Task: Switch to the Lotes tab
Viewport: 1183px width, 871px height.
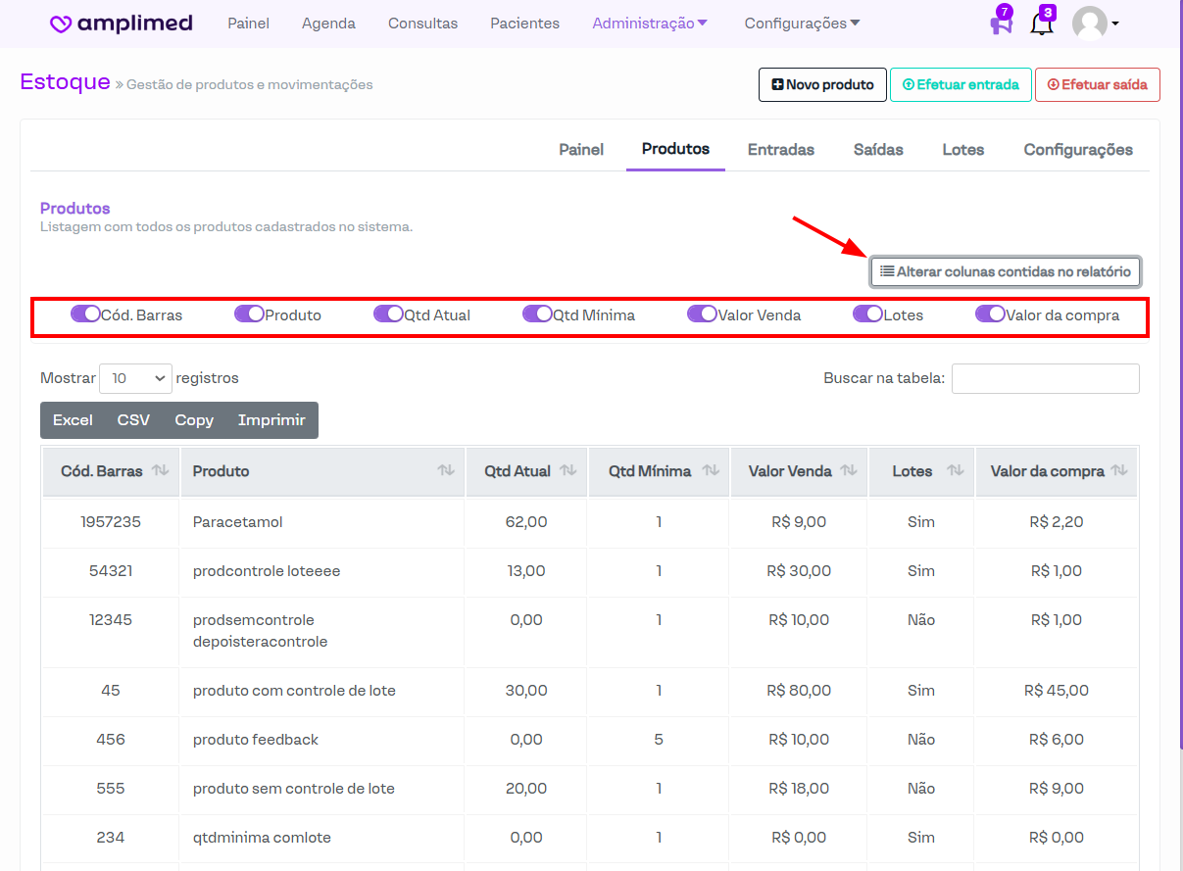Action: point(963,150)
